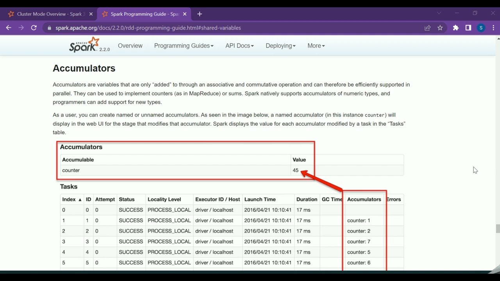Click the address bar URL
Viewport: 500px width, 281px height.
tap(148, 28)
